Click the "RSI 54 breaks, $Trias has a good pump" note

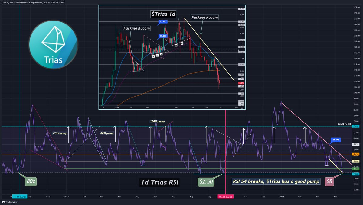click(276, 181)
